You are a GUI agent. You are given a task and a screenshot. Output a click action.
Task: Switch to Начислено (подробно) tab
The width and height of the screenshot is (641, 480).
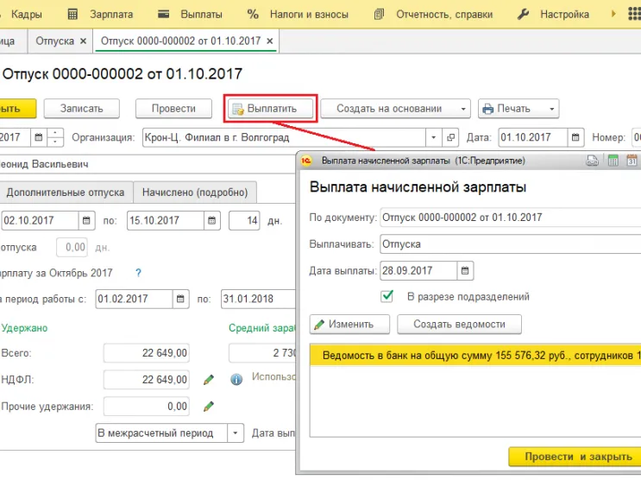[195, 193]
